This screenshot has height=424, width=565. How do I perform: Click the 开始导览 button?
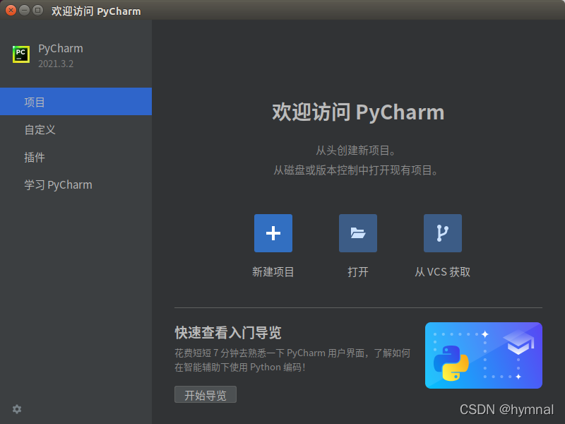[206, 394]
